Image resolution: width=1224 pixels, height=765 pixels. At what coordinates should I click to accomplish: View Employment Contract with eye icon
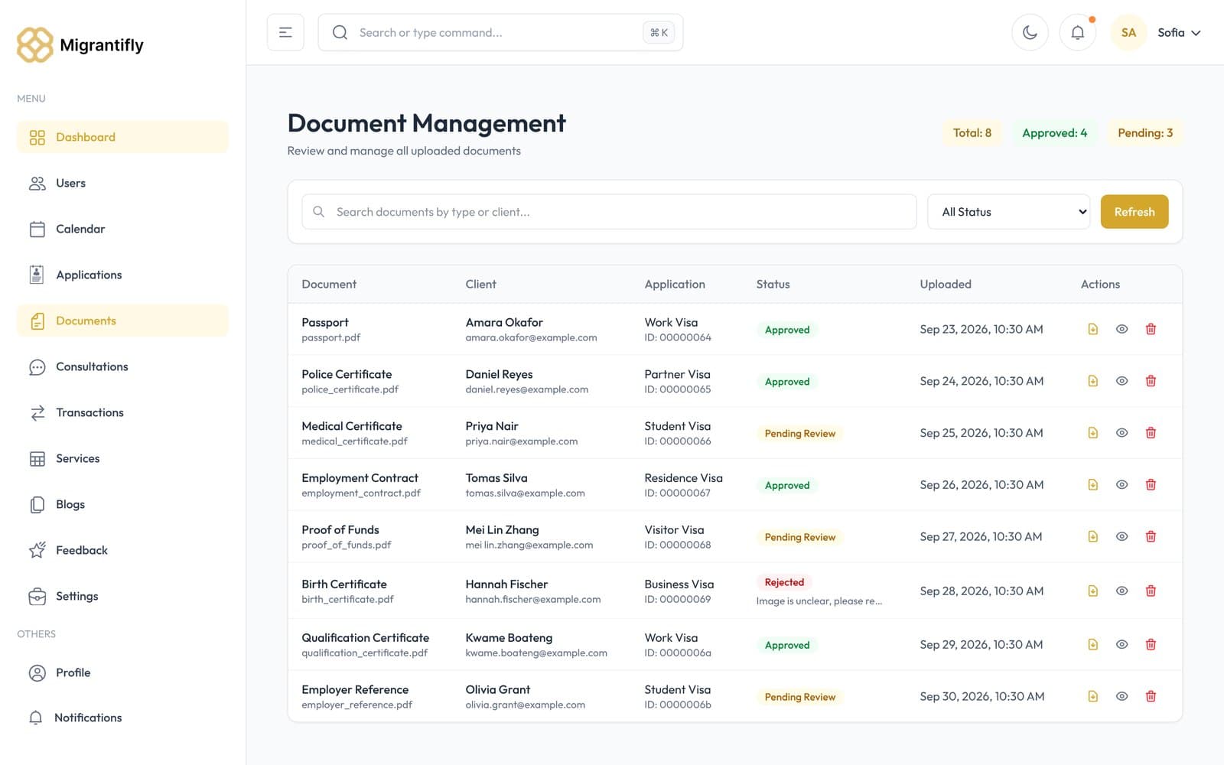pyautogui.click(x=1121, y=484)
